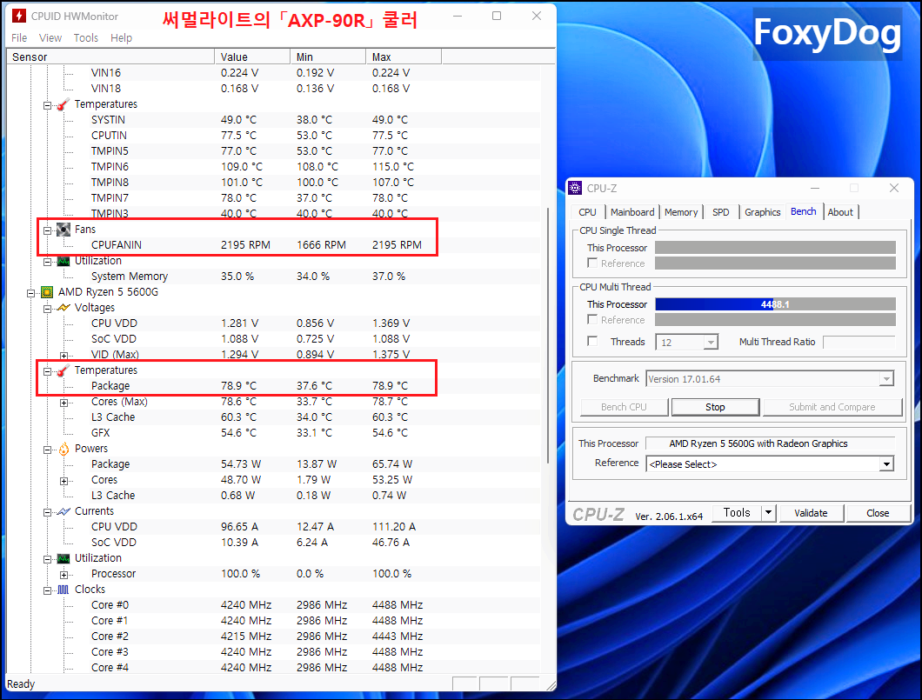Open the Reference Please Select dropdown

click(x=886, y=464)
